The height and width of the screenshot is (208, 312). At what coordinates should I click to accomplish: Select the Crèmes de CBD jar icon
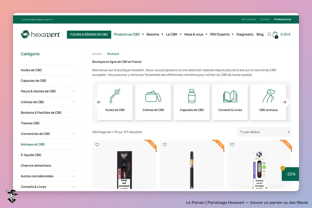click(153, 96)
